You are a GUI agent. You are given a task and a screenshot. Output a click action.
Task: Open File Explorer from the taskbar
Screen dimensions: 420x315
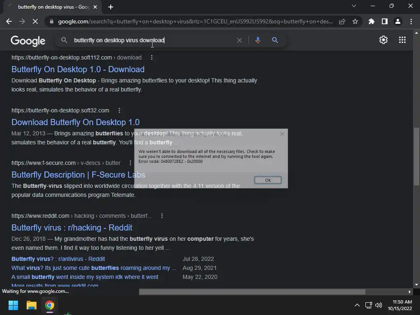click(x=31, y=305)
